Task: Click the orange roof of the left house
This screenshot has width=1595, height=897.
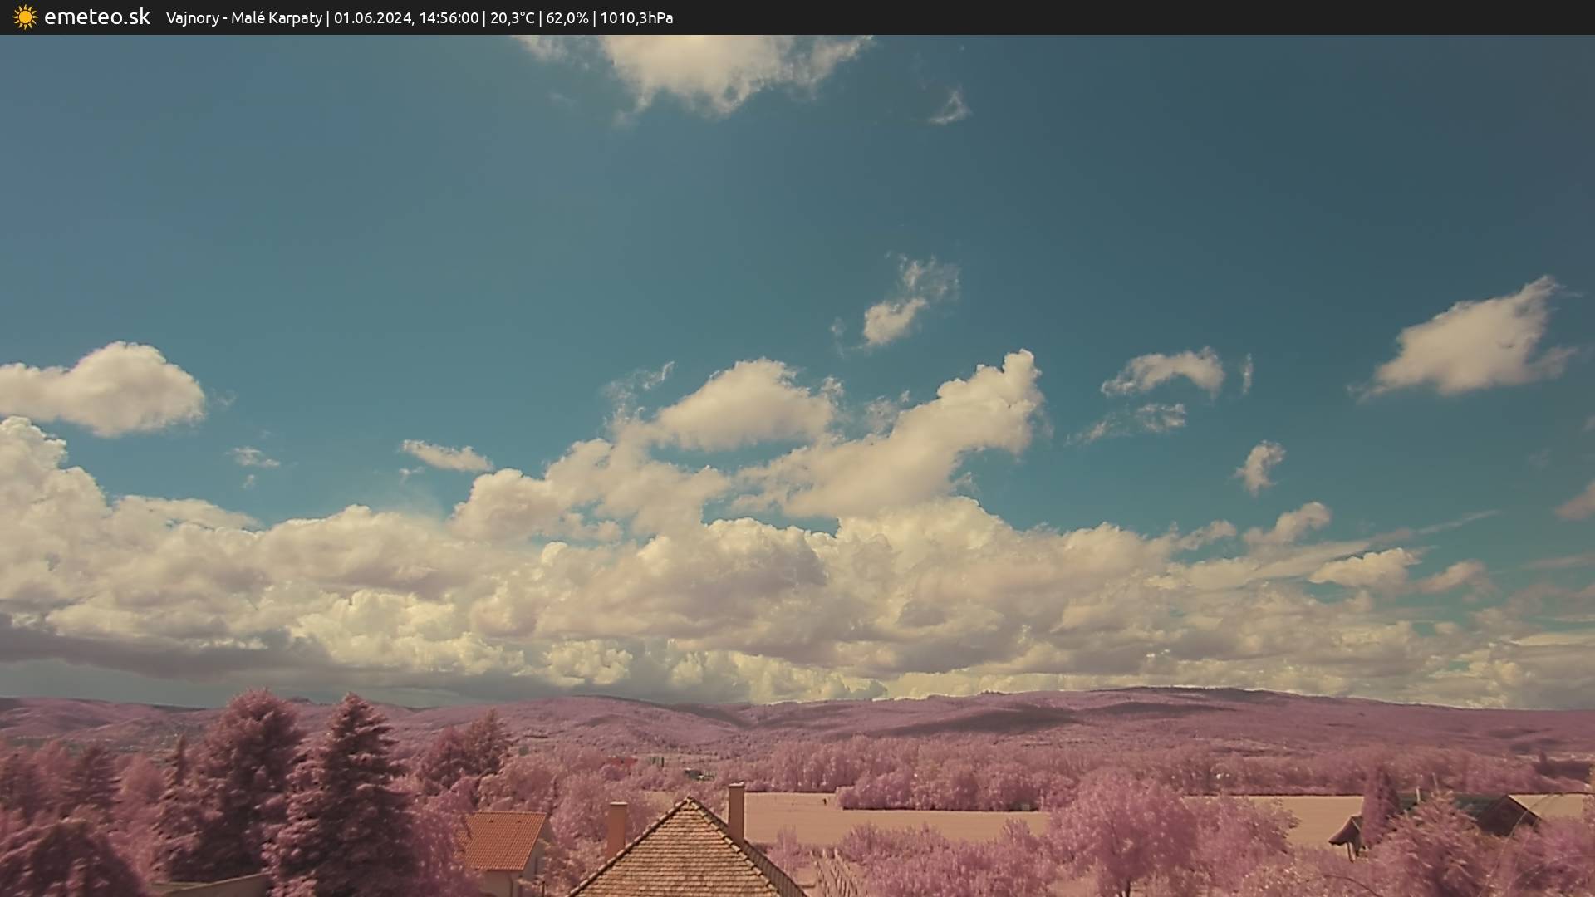Action: tap(502, 839)
